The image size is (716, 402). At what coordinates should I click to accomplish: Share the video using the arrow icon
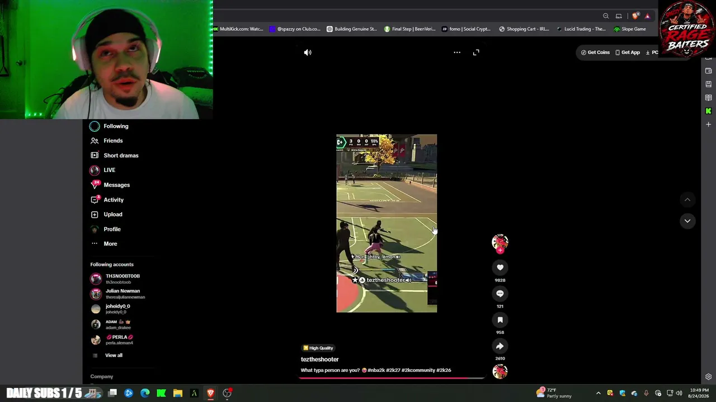[x=500, y=346]
